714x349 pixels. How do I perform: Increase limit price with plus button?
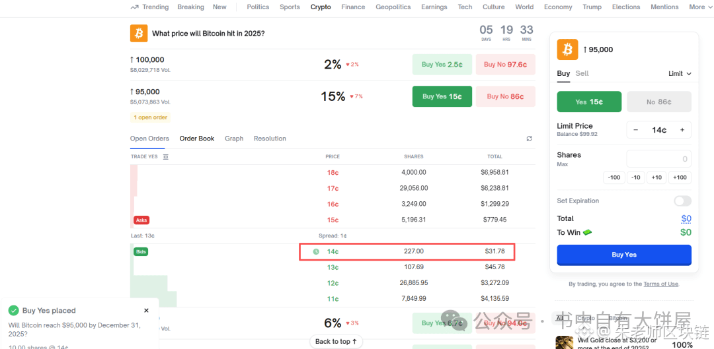pyautogui.click(x=682, y=130)
